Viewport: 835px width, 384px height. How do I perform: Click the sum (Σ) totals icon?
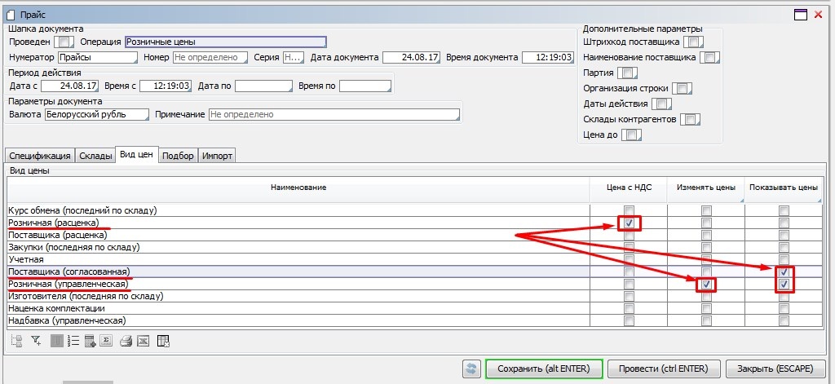pos(106,342)
